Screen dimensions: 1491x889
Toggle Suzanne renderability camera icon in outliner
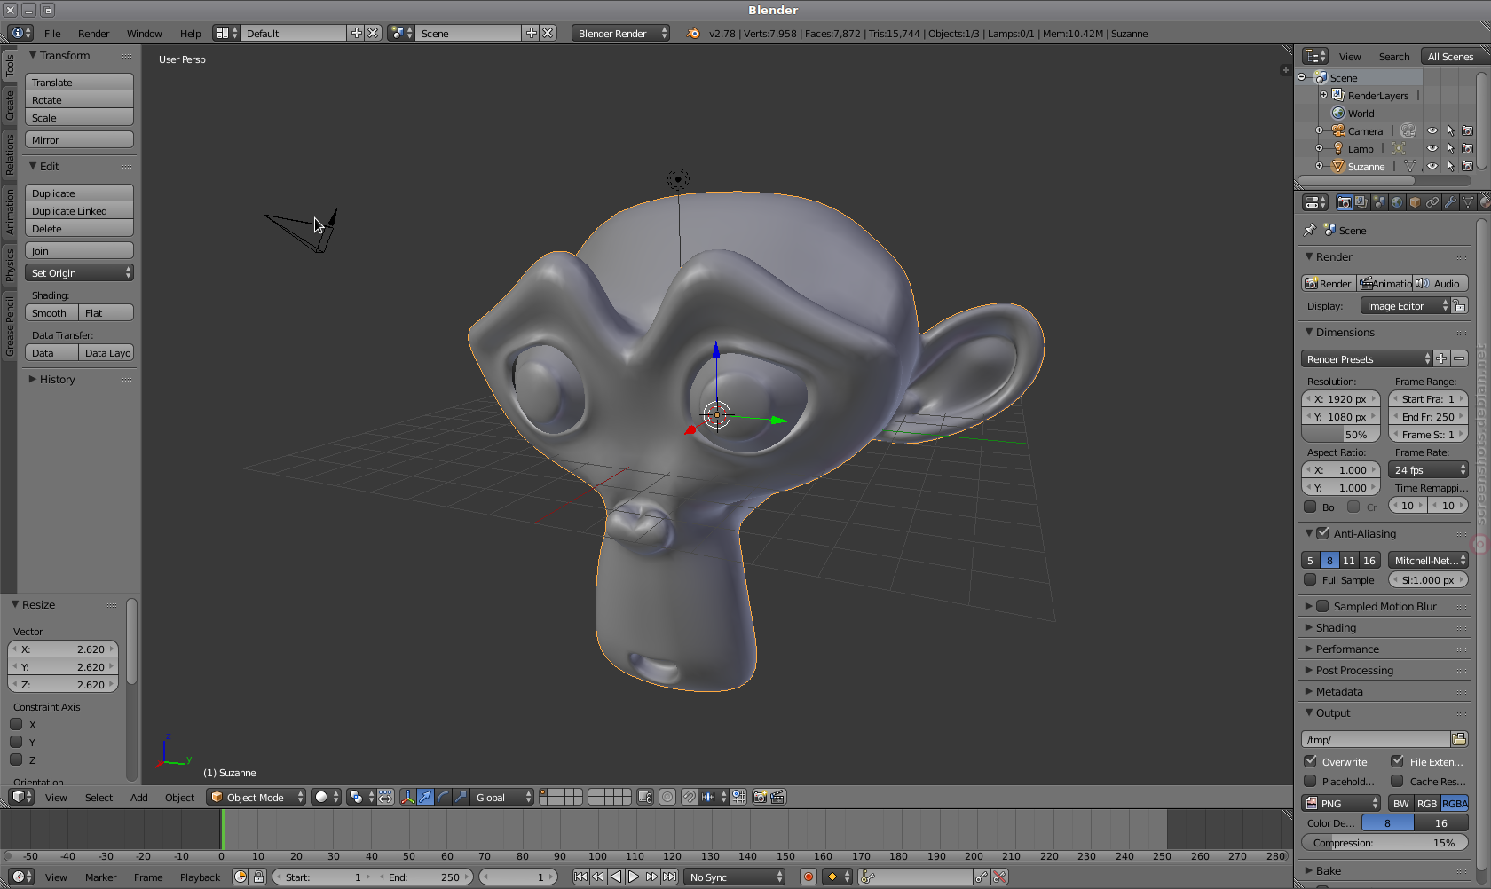[x=1467, y=166]
